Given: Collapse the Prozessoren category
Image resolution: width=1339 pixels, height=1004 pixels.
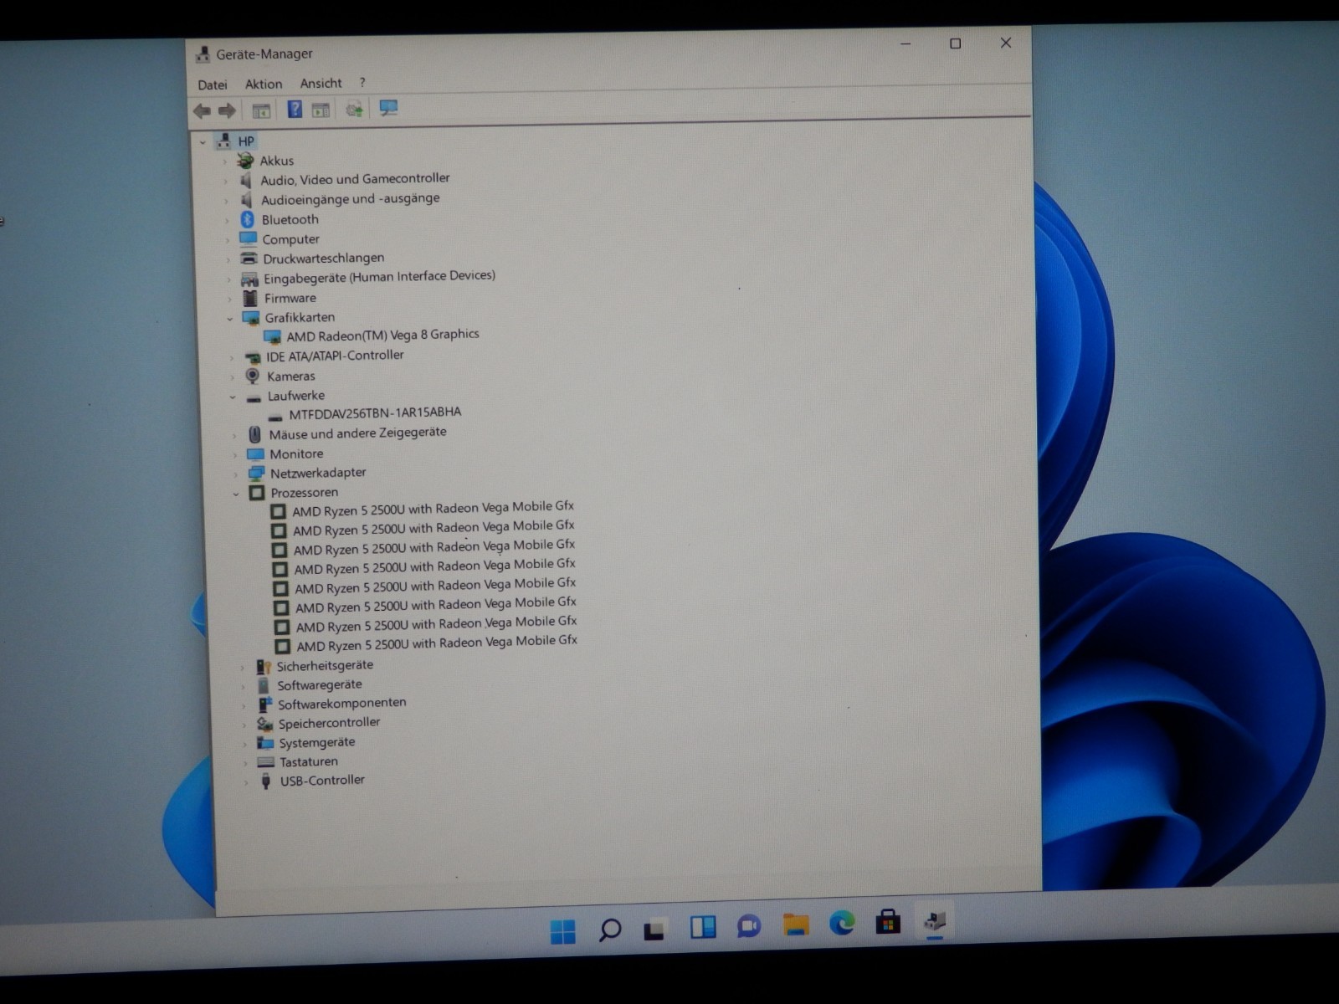Looking at the screenshot, I should click(236, 494).
